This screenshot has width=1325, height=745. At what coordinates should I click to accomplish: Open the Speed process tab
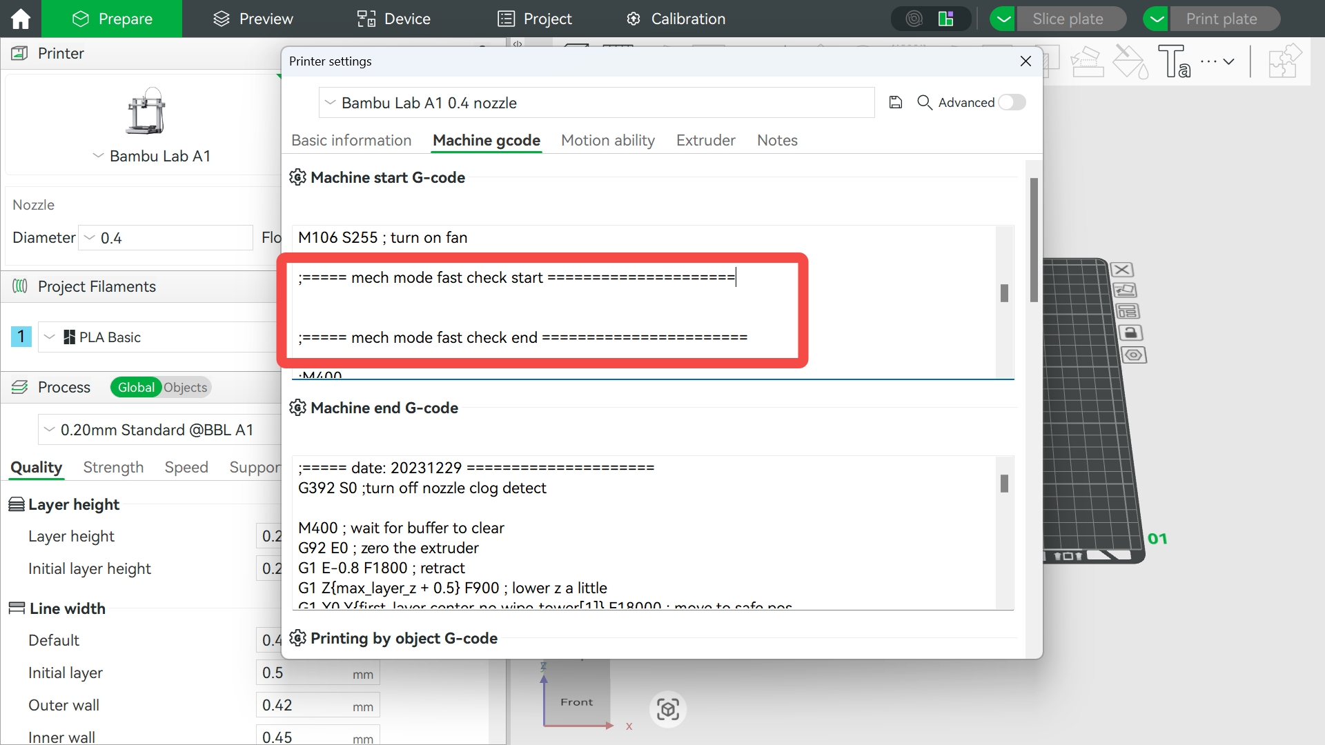click(186, 467)
